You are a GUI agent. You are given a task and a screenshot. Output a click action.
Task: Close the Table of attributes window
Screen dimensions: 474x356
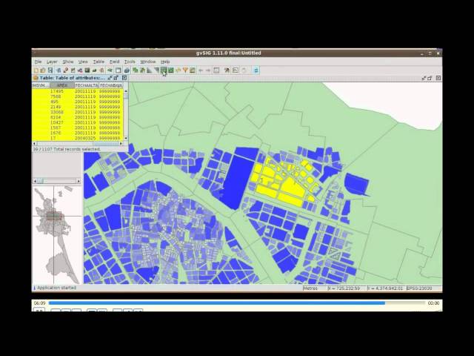pos(124,78)
